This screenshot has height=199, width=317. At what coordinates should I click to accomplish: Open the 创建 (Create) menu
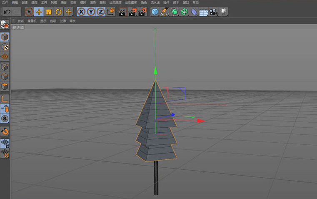25,3
